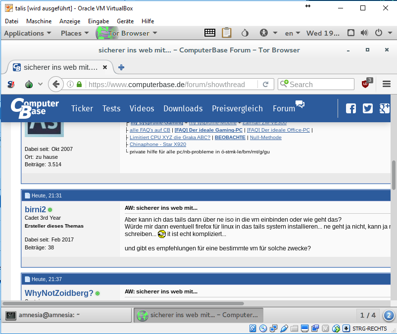Click the post icon beside Heute, 21:37
Viewport: 397px width, 334px height.
(x=27, y=280)
